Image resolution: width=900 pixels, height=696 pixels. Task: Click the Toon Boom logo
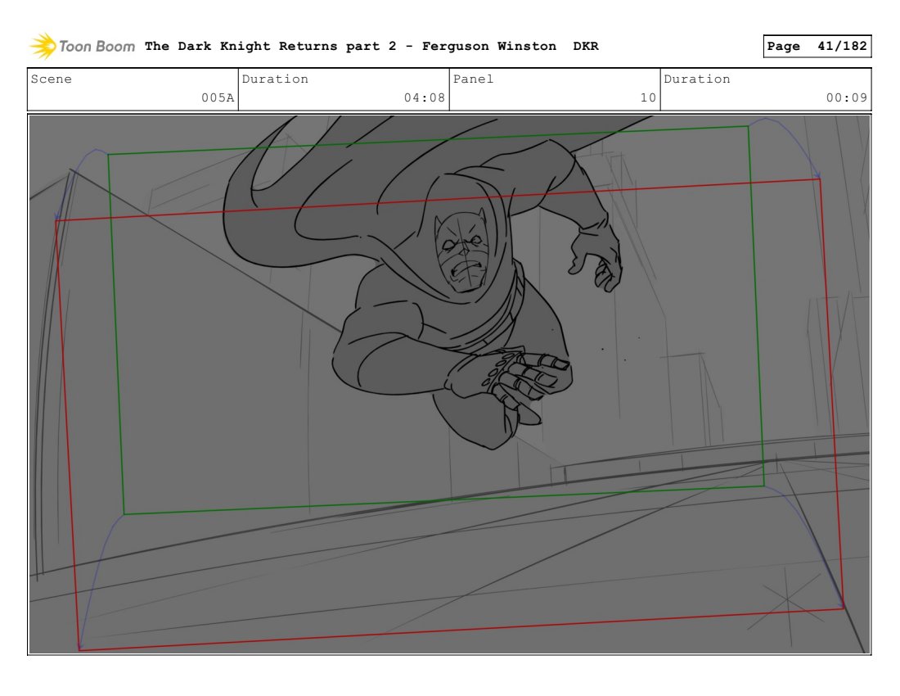(82, 47)
